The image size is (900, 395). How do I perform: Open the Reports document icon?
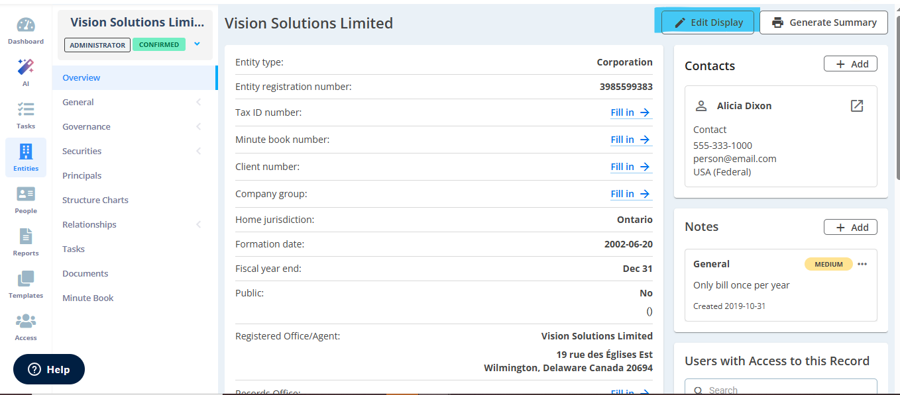click(x=26, y=236)
